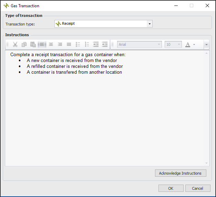Click the OK button
Screen dimensions: 216x197
[x=171, y=188]
